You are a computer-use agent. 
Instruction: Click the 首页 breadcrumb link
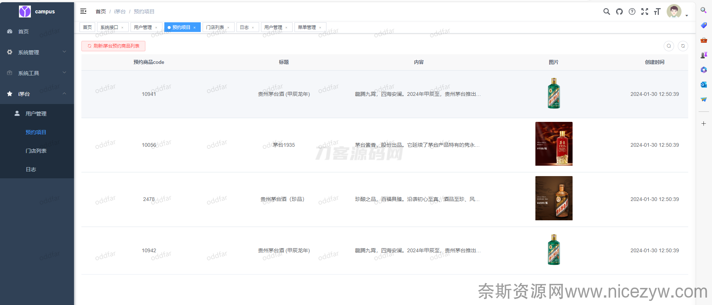(101, 12)
